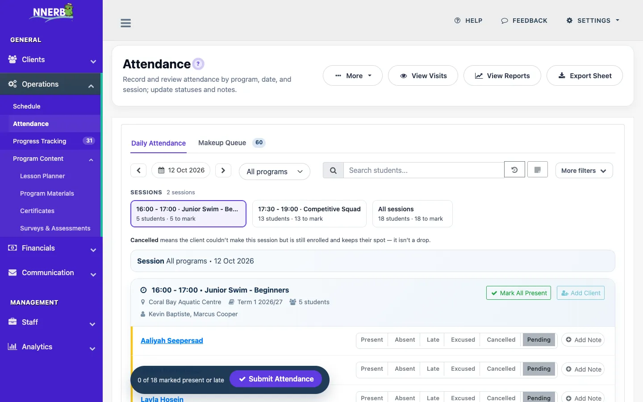This screenshot has height=402, width=643.
Task: Expand the Analytics sidebar section
Action: [x=51, y=347]
